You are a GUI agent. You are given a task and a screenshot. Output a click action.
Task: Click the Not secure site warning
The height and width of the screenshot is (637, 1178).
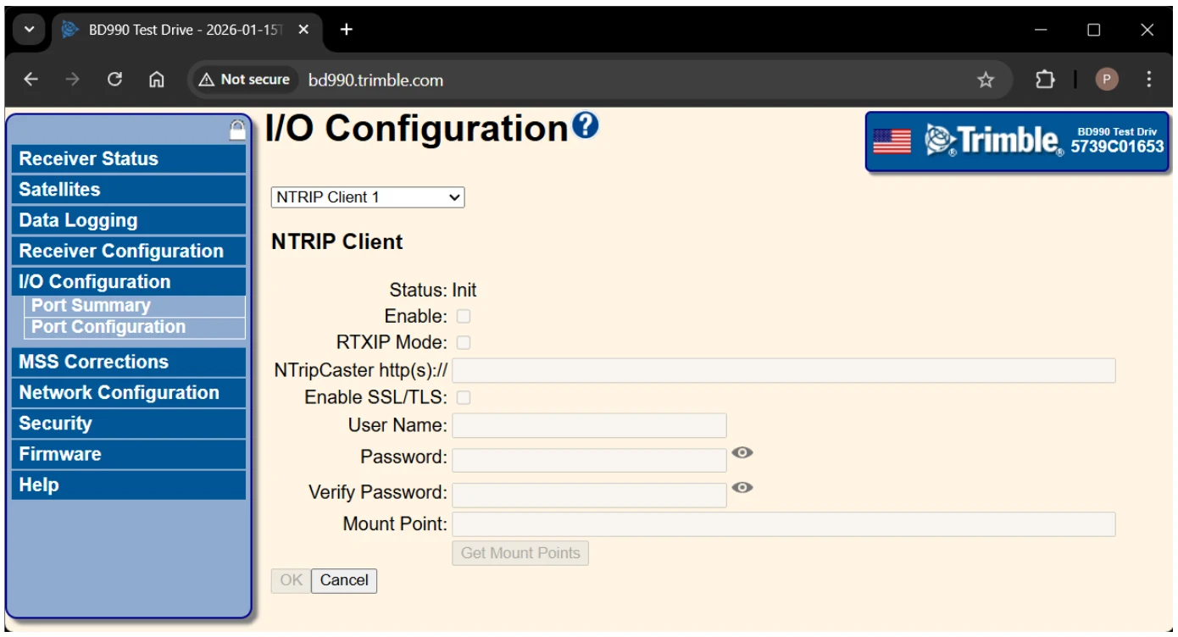pos(244,80)
